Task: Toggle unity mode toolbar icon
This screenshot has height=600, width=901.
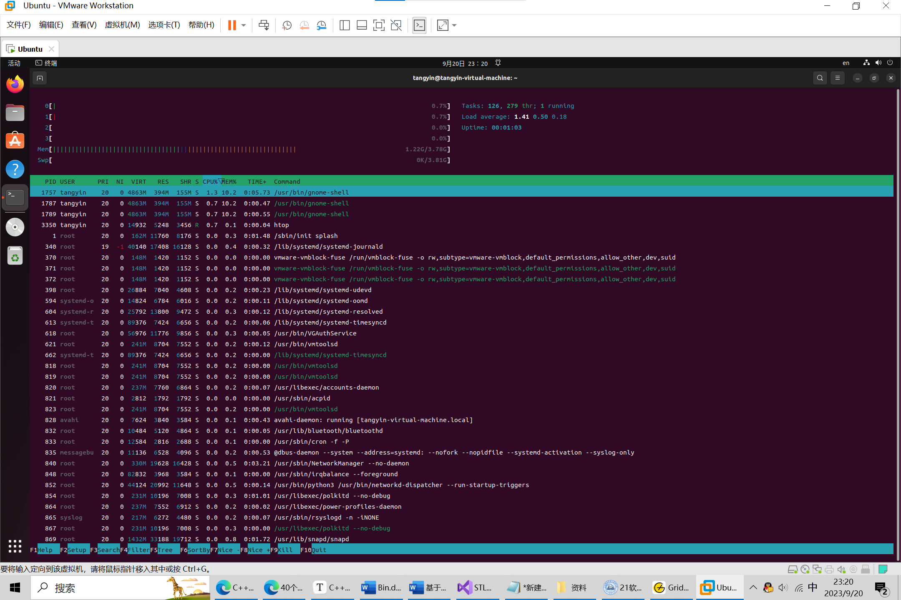Action: point(396,25)
